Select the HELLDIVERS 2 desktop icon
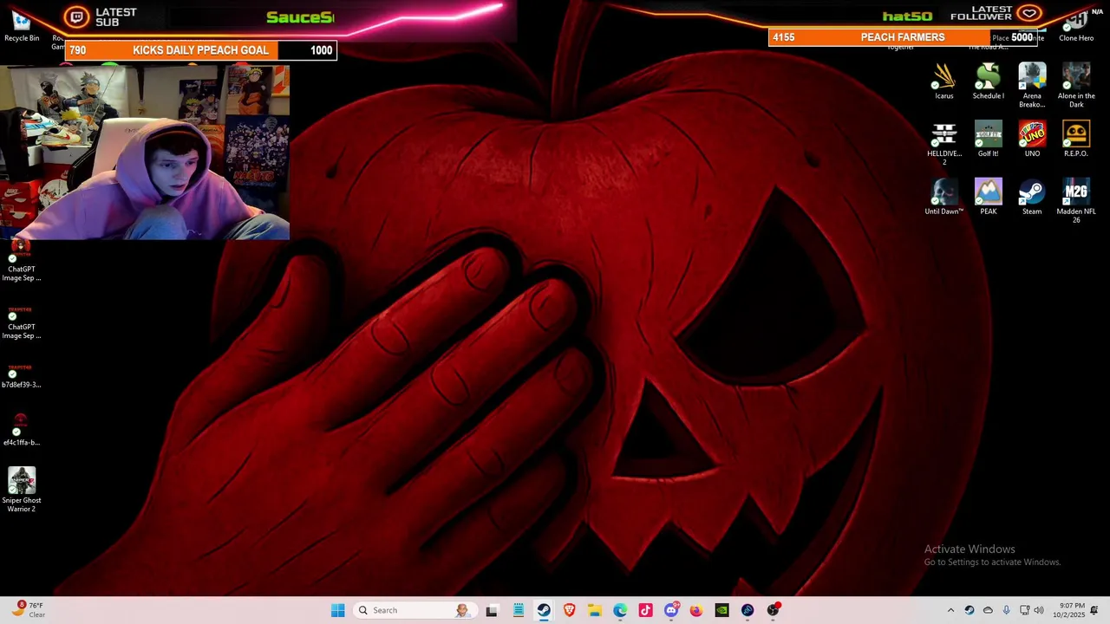 944,143
